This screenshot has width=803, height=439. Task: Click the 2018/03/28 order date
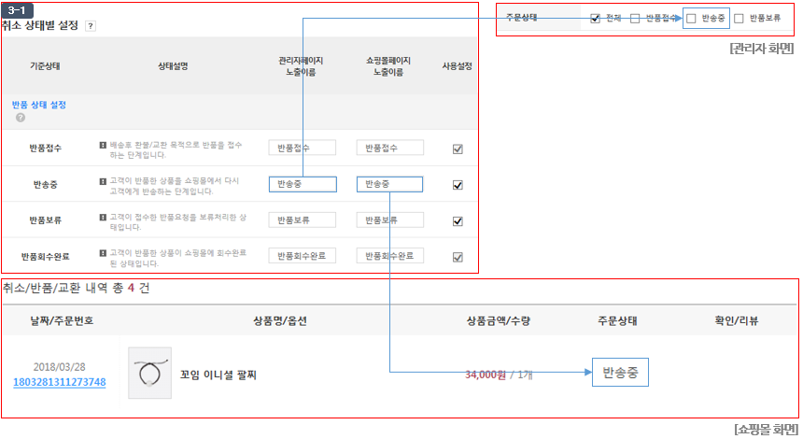tap(60, 367)
